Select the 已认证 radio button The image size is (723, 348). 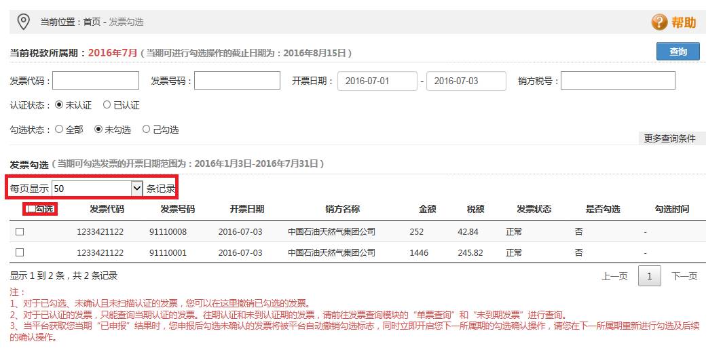tap(107, 105)
